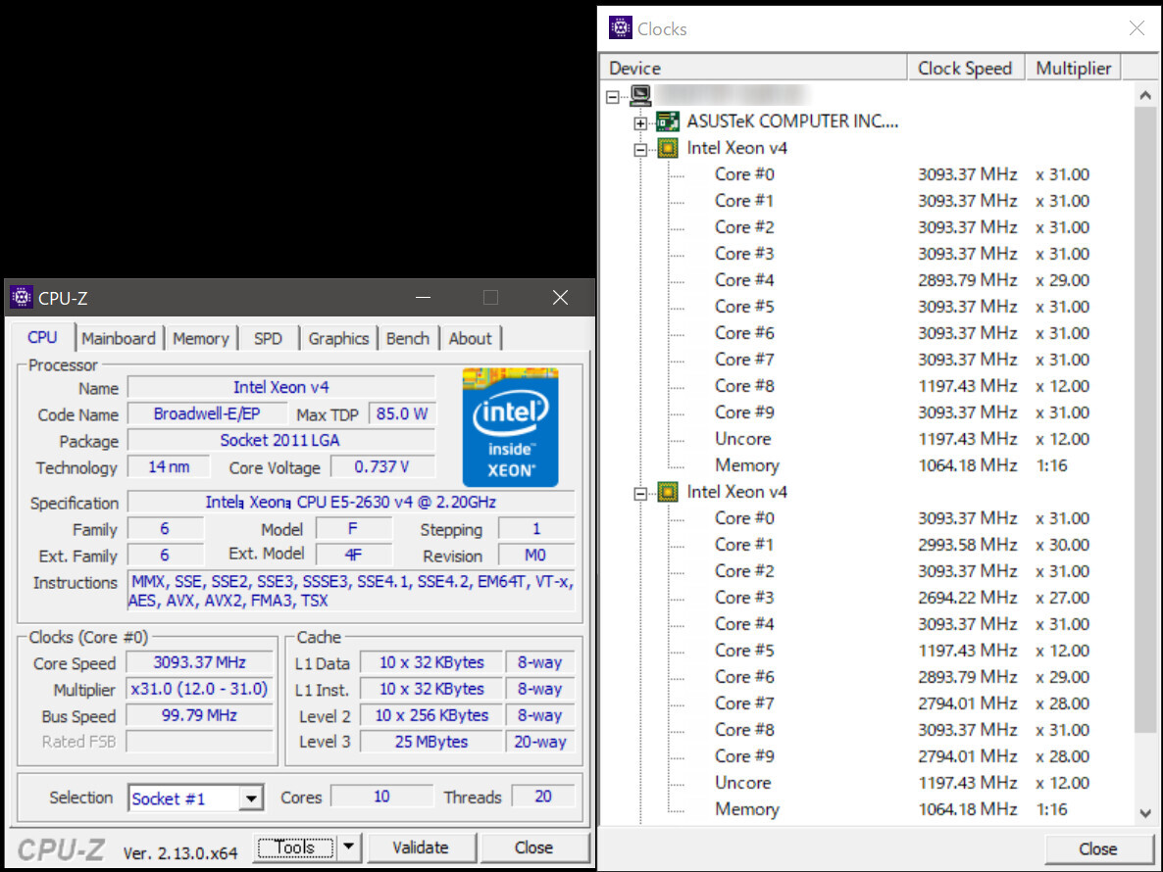Click the Level 3 cache value 25 MBytes
Screen dimensions: 1163x872
[x=430, y=742]
